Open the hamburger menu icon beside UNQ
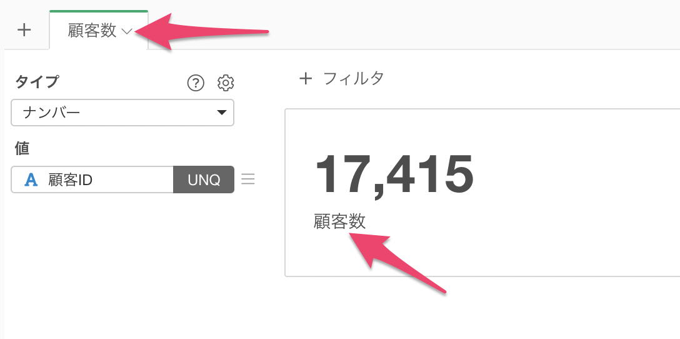Screen dimensions: 680x339 click(247, 180)
